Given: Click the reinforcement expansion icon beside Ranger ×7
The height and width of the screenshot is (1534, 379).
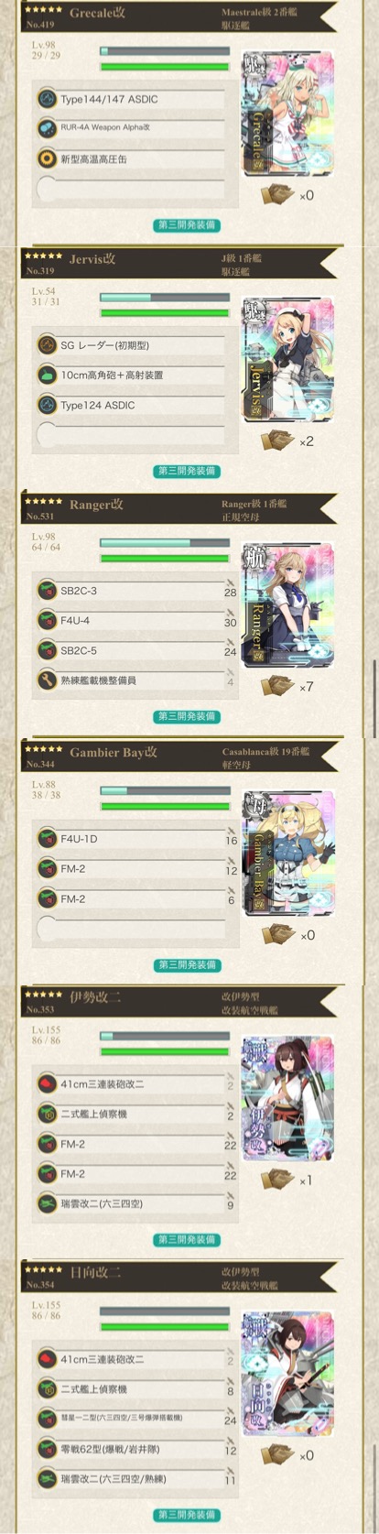Looking at the screenshot, I should click(277, 686).
